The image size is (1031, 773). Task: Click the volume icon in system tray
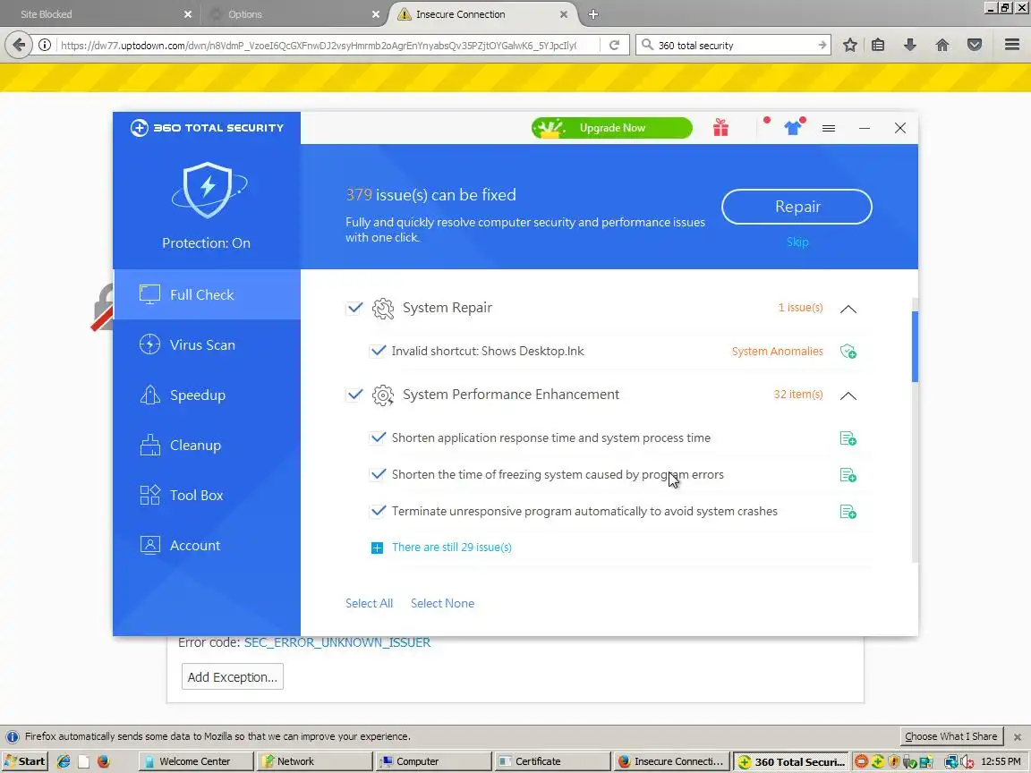pos(967,762)
